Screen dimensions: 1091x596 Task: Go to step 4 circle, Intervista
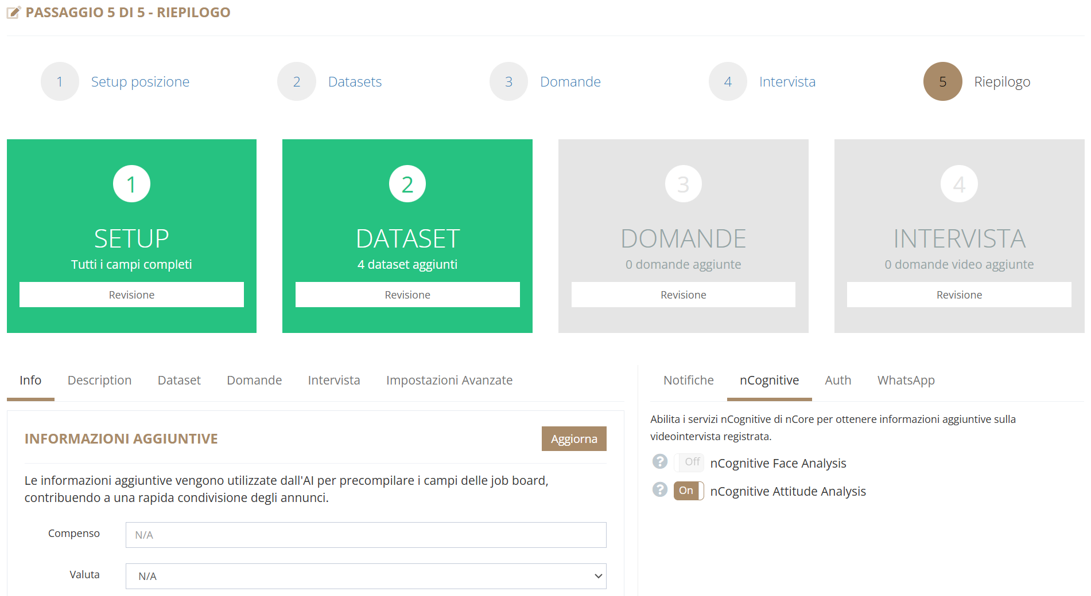click(728, 81)
